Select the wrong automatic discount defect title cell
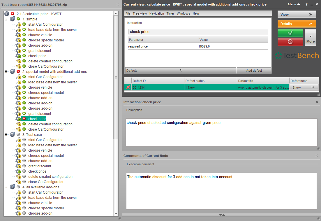The height and width of the screenshot is (221, 321). (x=263, y=87)
